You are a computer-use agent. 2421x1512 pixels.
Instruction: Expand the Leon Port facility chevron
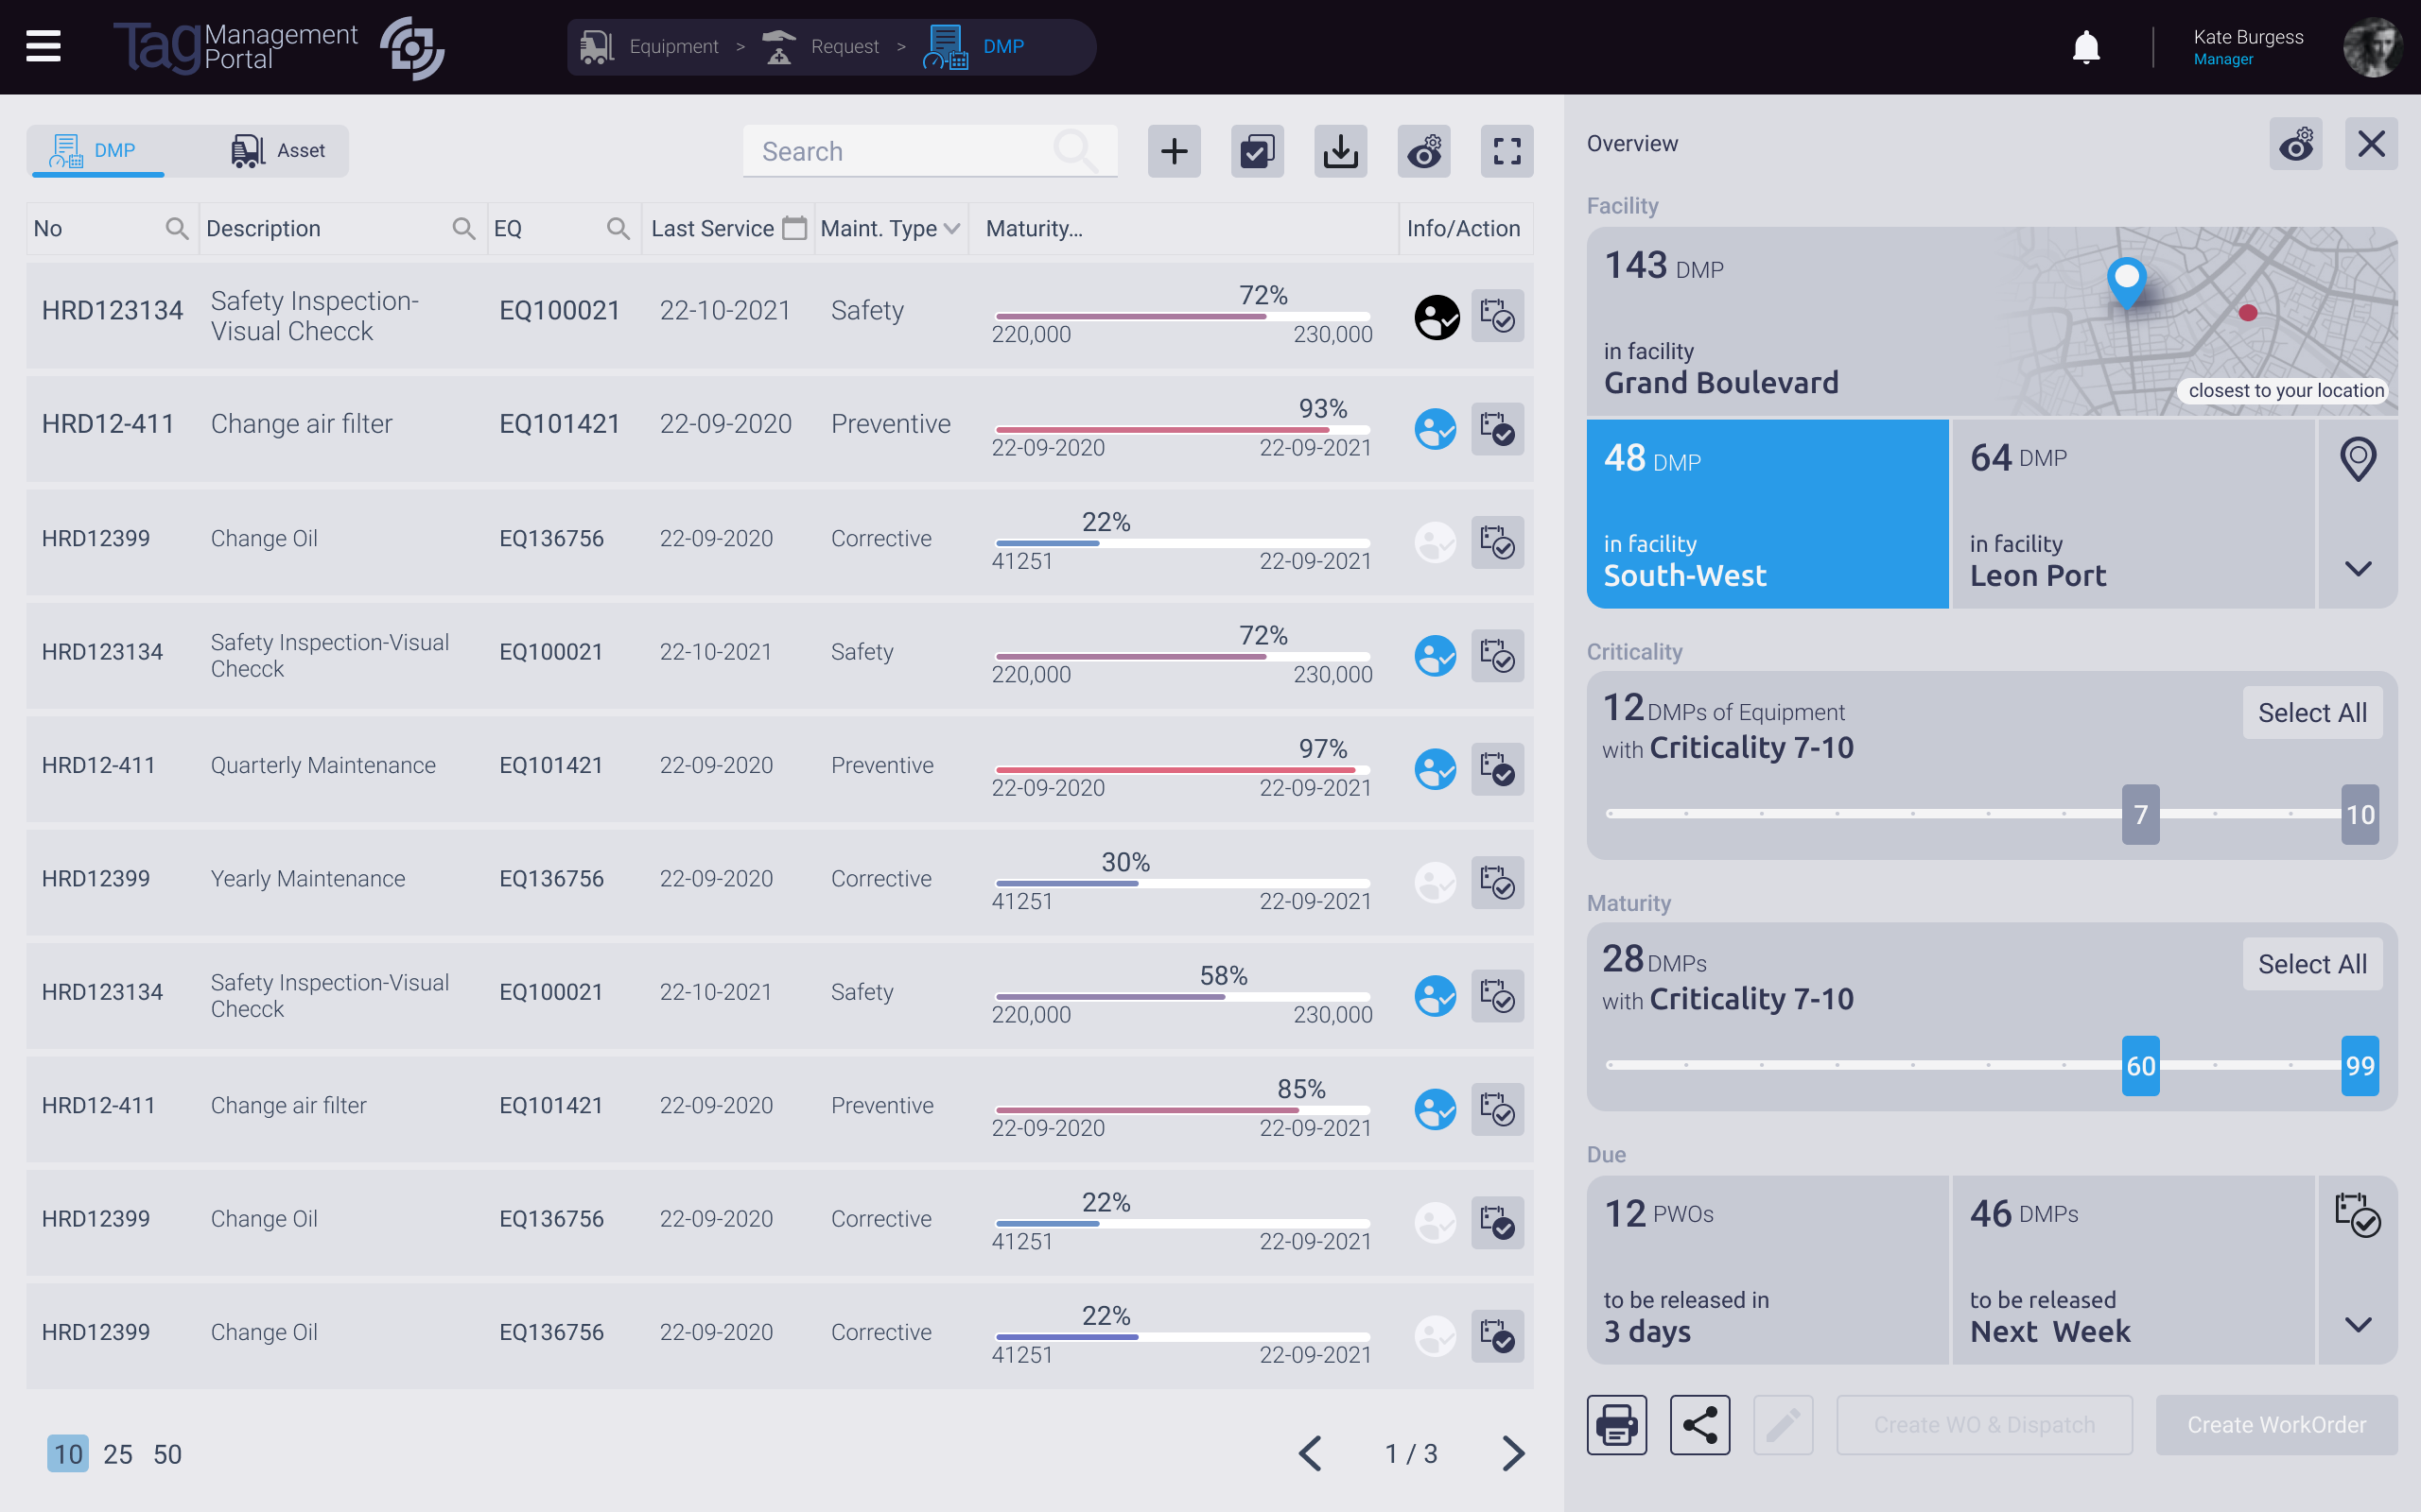[2359, 568]
